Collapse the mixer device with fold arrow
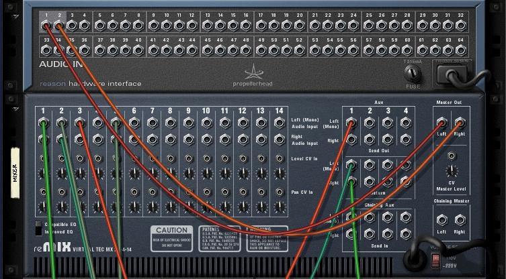The height and width of the screenshot is (279, 506). tap(15, 109)
